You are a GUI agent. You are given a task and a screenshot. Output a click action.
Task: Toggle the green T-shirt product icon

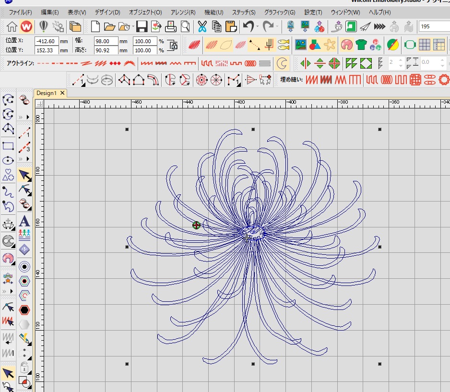click(361, 45)
